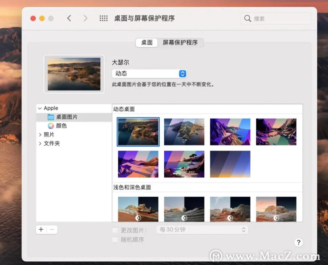
Task: Select the 桌面 tab
Action: point(146,43)
